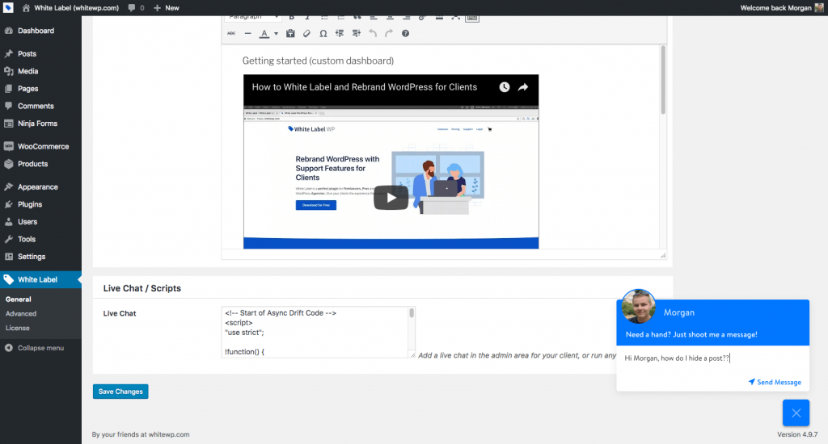Click the strikethrough ABC icon

(231, 33)
